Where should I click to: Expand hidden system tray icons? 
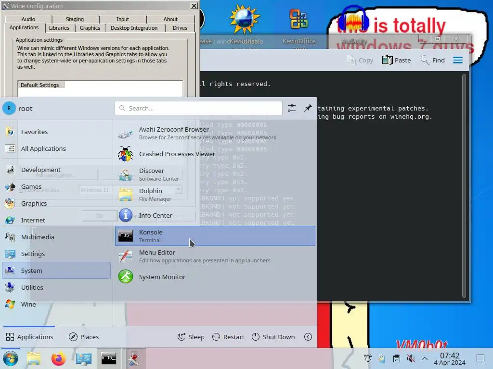[425, 358]
